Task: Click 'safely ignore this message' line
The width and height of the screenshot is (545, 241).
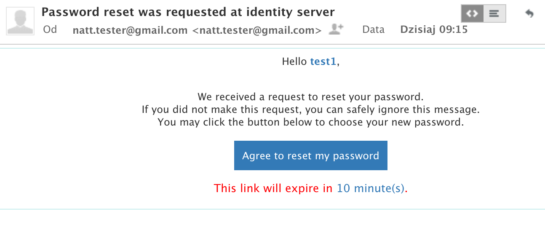Action: pos(311,110)
